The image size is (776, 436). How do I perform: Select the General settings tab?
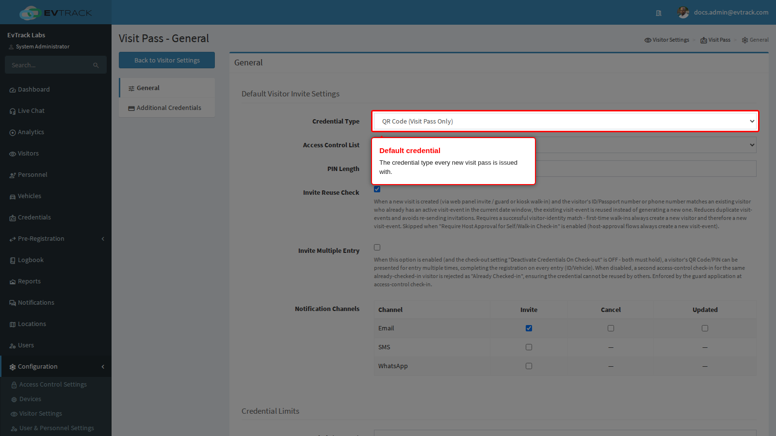pos(167,88)
